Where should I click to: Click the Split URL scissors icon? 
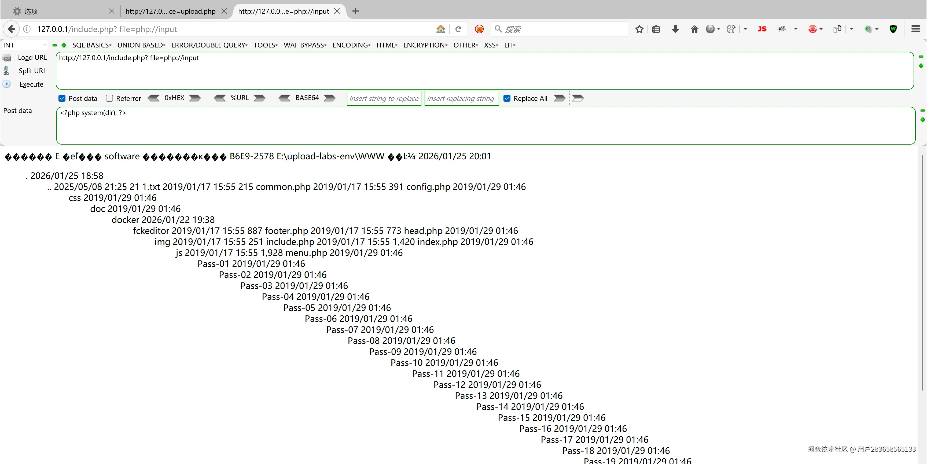tap(6, 71)
